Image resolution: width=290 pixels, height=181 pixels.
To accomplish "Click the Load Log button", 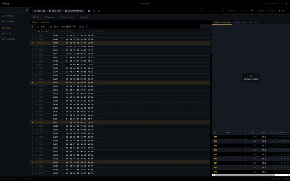I will point(39,11).
